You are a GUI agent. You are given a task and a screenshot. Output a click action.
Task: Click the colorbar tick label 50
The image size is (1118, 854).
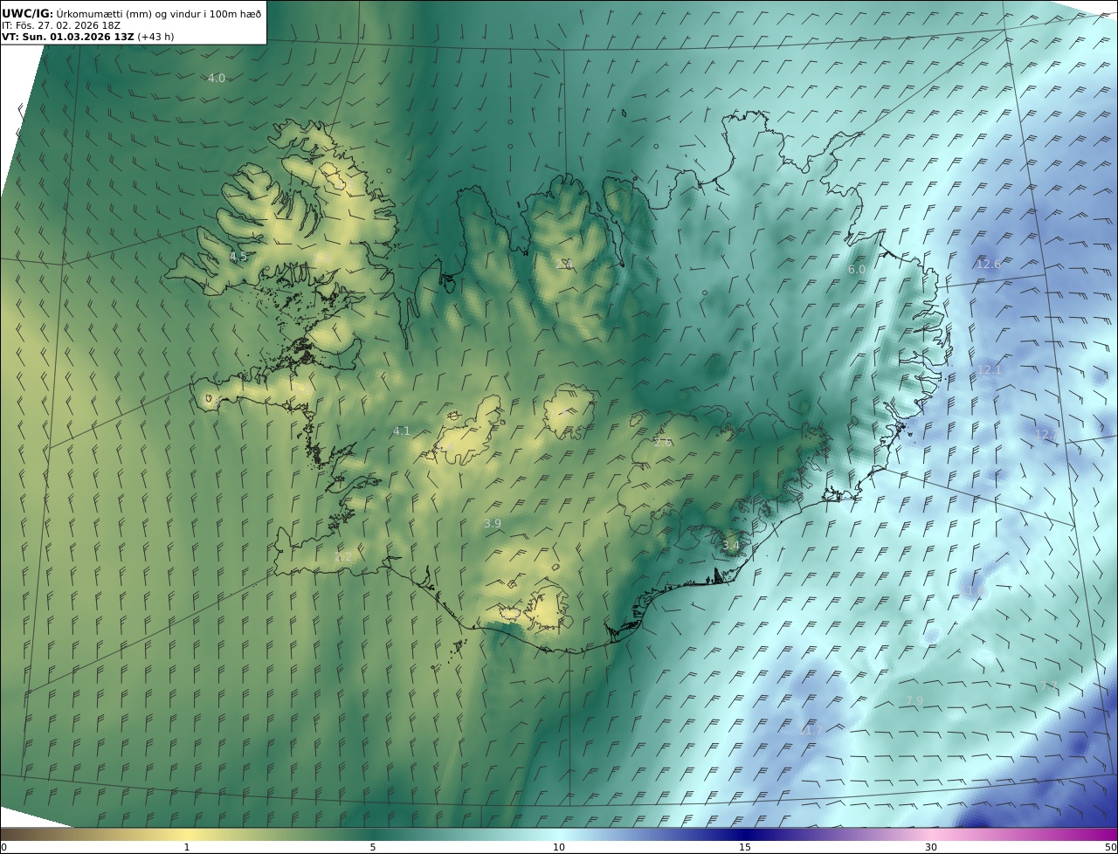(x=1111, y=847)
